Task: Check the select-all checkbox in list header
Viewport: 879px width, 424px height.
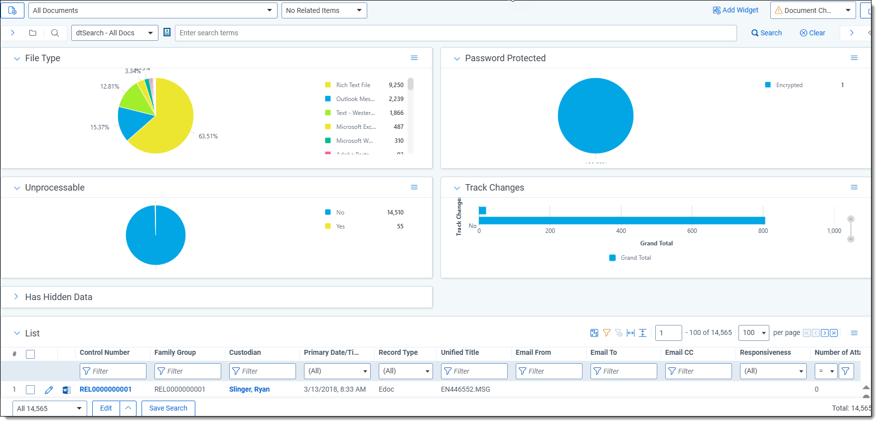Action: coord(30,354)
